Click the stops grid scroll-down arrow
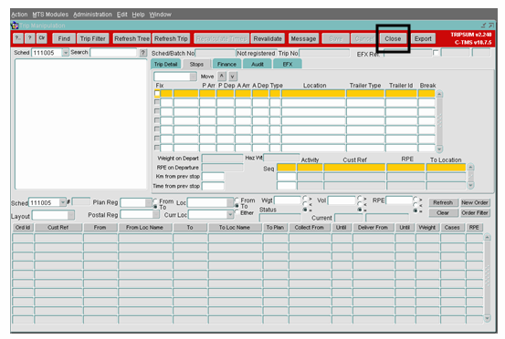 coord(439,149)
